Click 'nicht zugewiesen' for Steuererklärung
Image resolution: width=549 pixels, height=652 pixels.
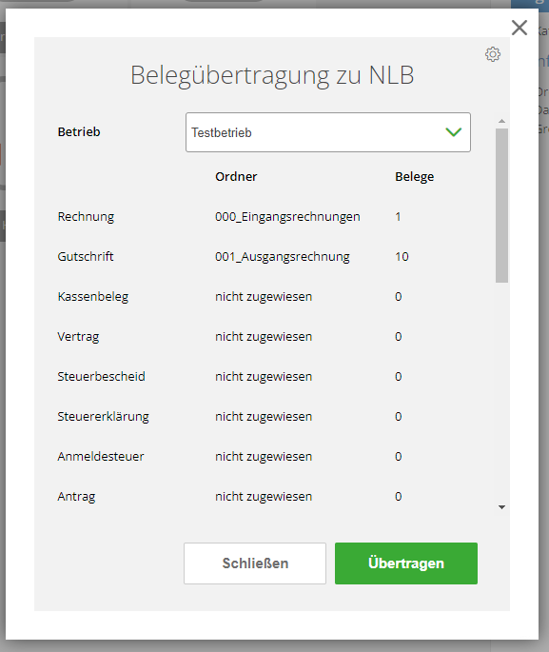[x=264, y=416]
